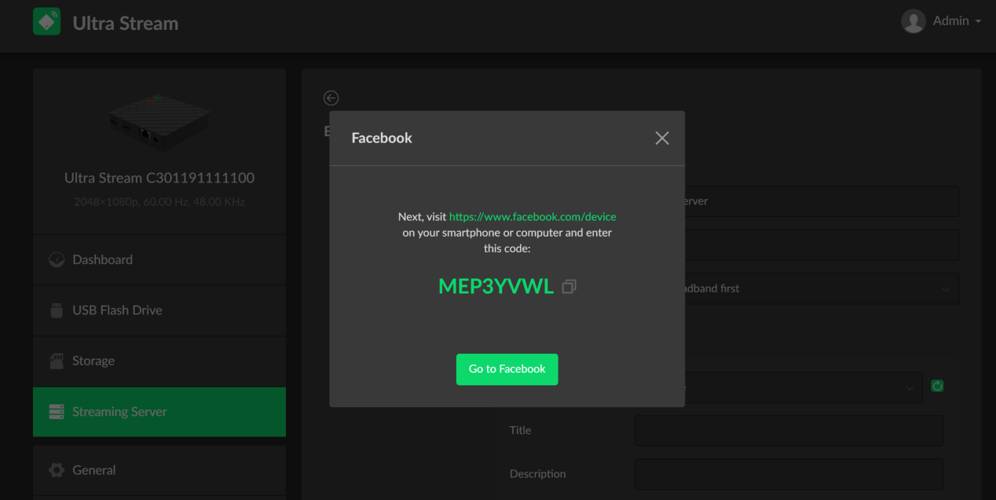Open the Admin user avatar
The image size is (996, 500).
914,21
